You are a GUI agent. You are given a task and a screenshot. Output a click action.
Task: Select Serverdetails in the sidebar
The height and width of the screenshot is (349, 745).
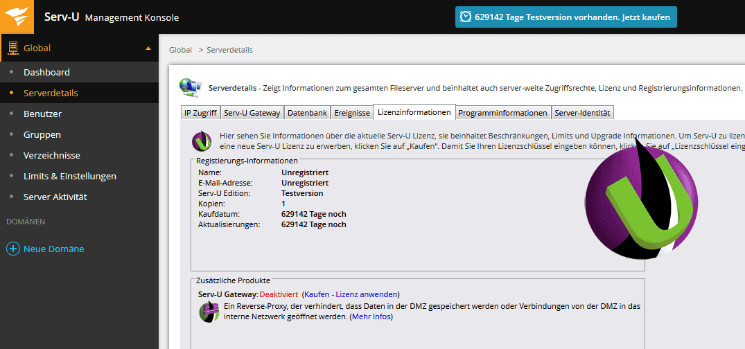click(51, 93)
